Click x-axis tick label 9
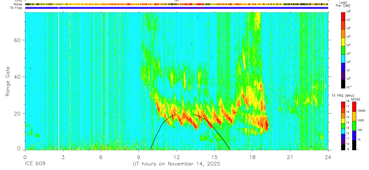The image size is (369, 170). (x=139, y=157)
